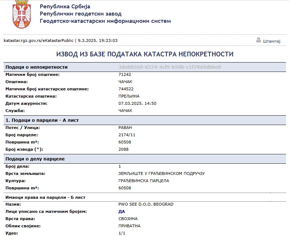The image size is (289, 236).
Task: Click the label Врста земљишта
Action: coord(25,173)
